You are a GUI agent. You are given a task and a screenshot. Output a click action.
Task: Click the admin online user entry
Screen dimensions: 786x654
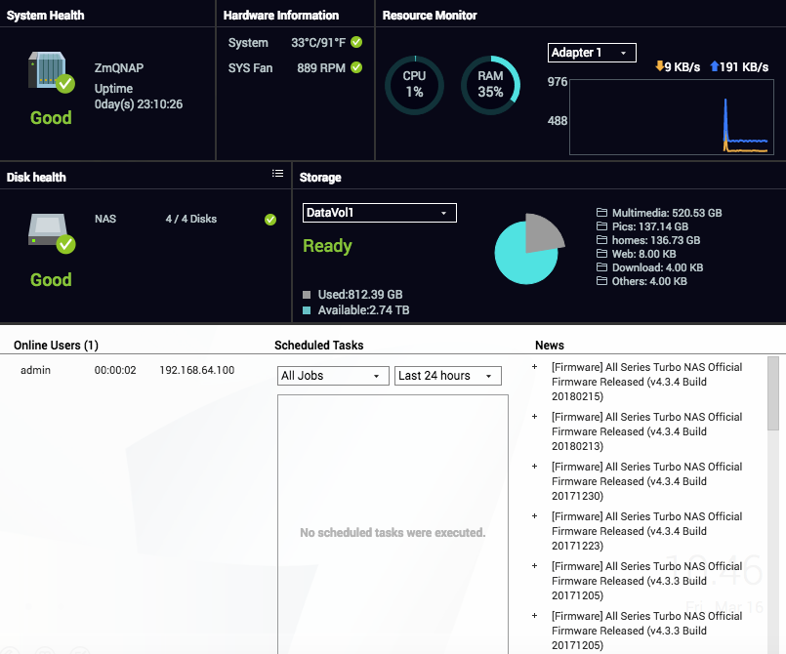coord(35,370)
